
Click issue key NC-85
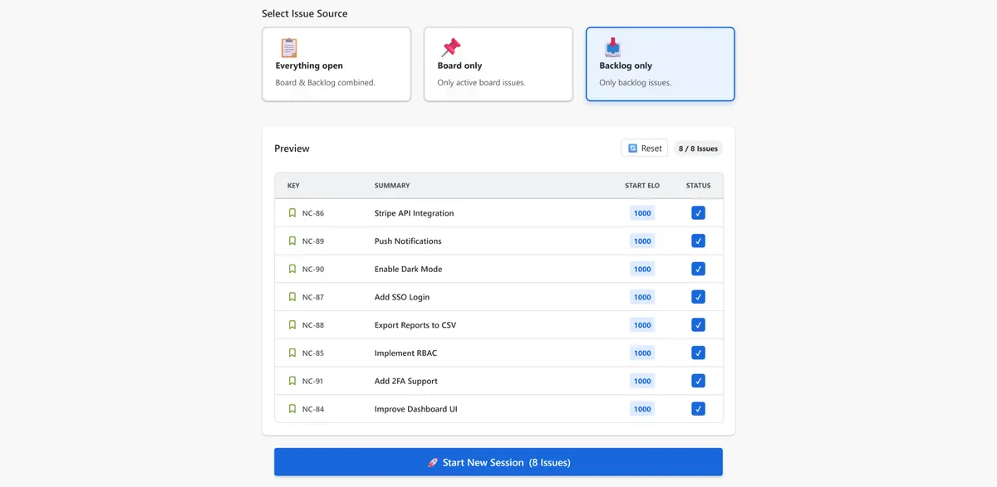click(313, 353)
